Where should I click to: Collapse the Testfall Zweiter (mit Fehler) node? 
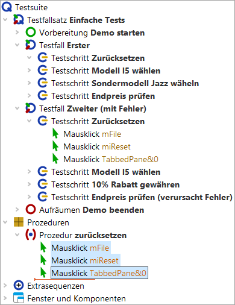point(17,108)
